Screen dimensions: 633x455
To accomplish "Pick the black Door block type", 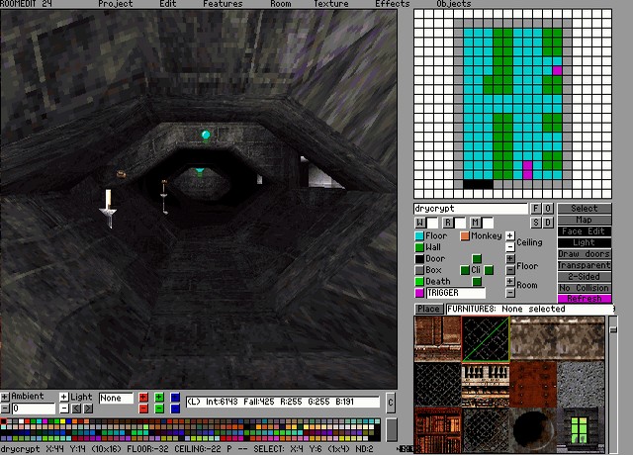I will tap(419, 259).
